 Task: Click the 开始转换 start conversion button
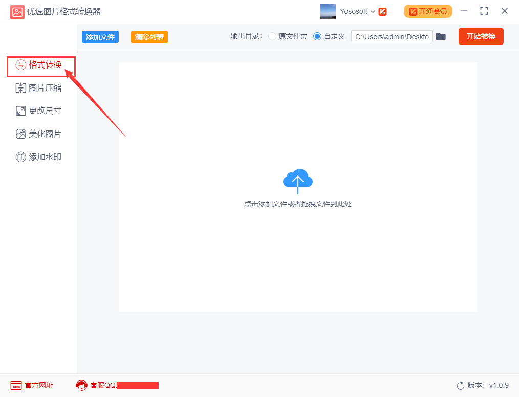pos(481,36)
